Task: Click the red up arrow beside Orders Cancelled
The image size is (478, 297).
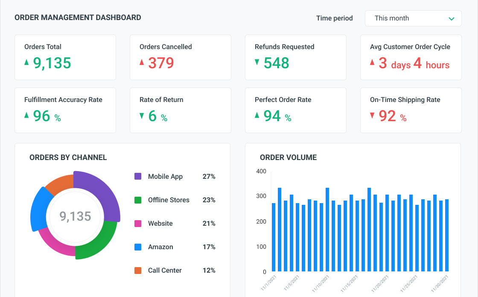Action: [142, 62]
